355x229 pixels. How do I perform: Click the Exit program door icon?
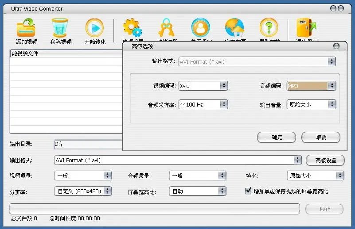tap(306, 28)
